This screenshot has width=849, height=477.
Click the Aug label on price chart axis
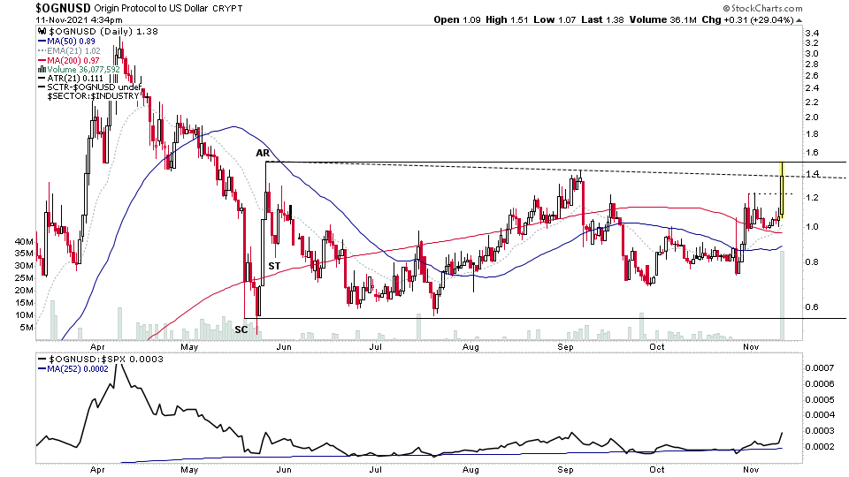[471, 346]
